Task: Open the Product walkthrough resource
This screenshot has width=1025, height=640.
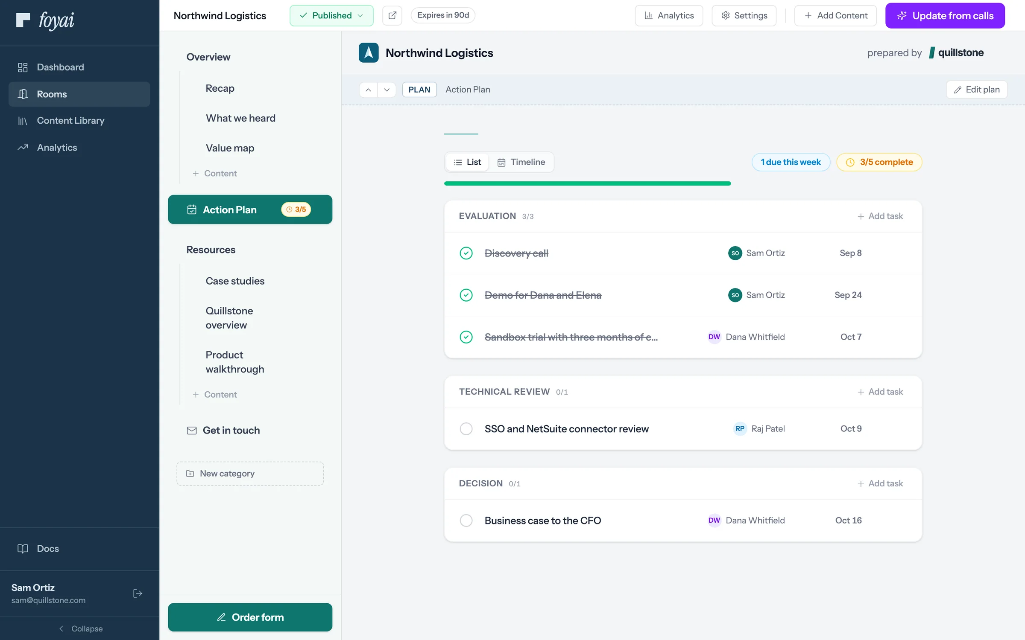Action: (x=235, y=362)
